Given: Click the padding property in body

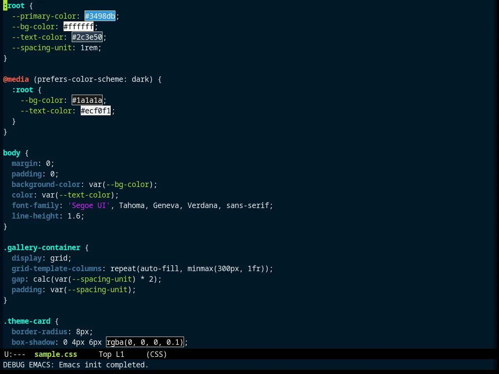Looking at the screenshot, I should pyautogui.click(x=27, y=174).
